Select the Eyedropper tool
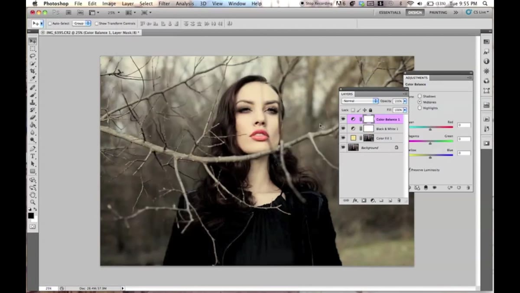Screen dimensions: 520x293 (32, 79)
